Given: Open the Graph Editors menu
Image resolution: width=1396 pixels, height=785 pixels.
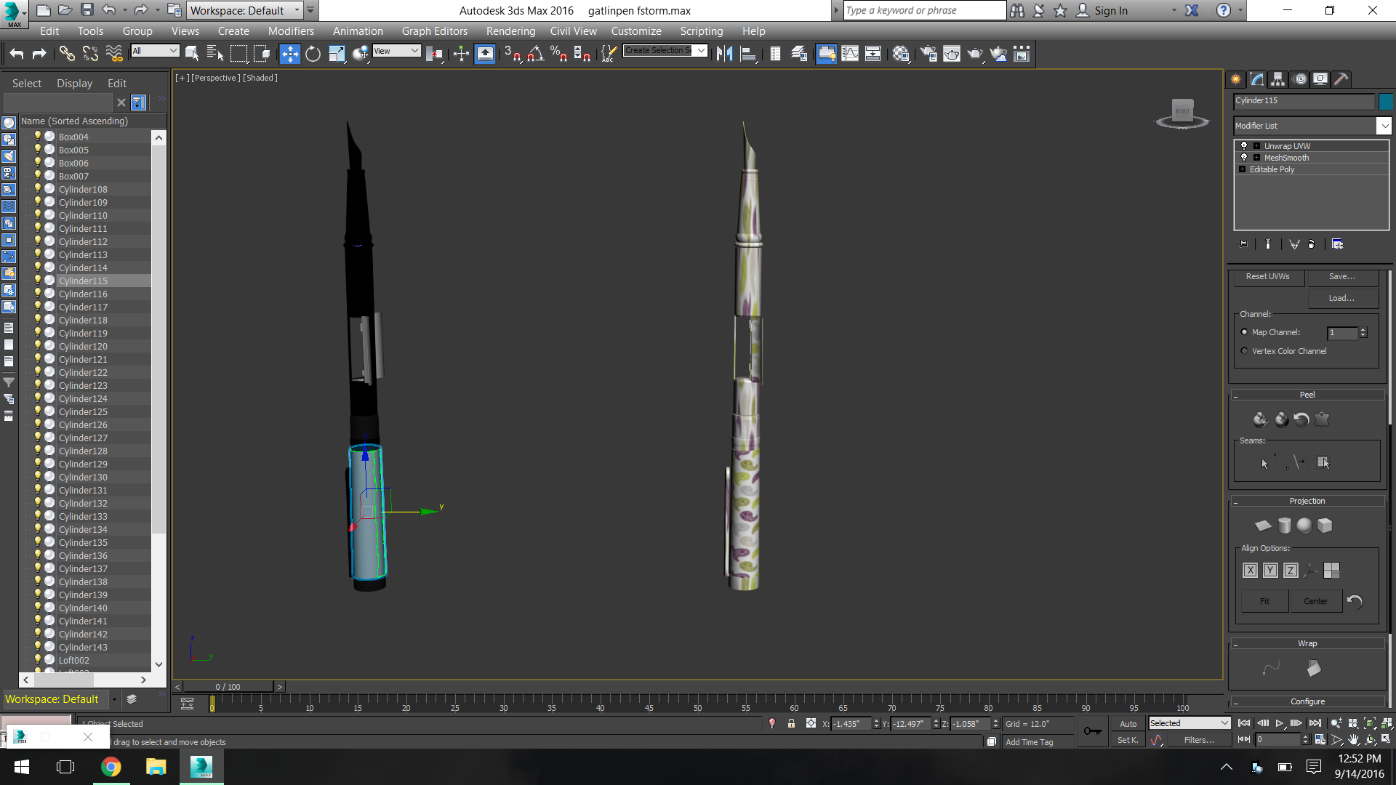Looking at the screenshot, I should 434,31.
